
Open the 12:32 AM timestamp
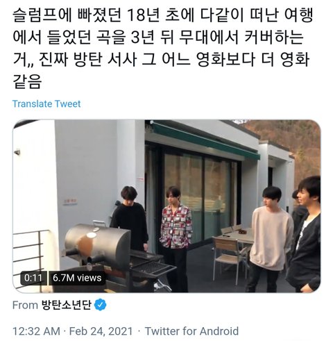[36, 331]
